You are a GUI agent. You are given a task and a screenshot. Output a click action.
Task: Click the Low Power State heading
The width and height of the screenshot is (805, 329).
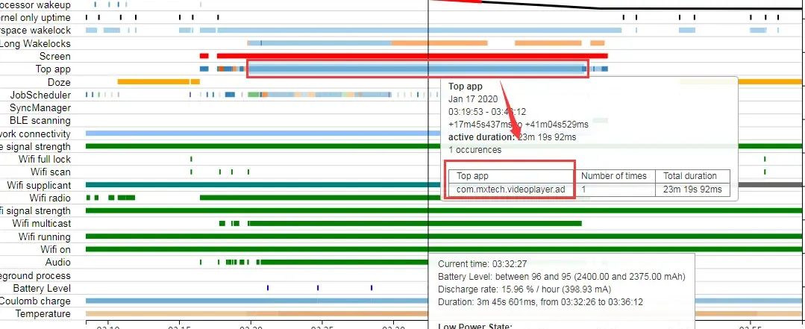point(475,325)
